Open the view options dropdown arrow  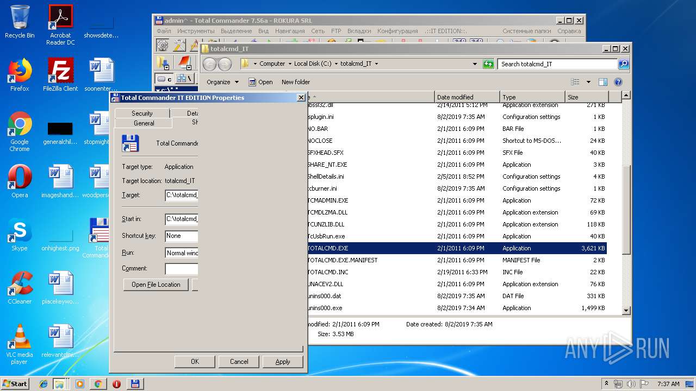[588, 82]
